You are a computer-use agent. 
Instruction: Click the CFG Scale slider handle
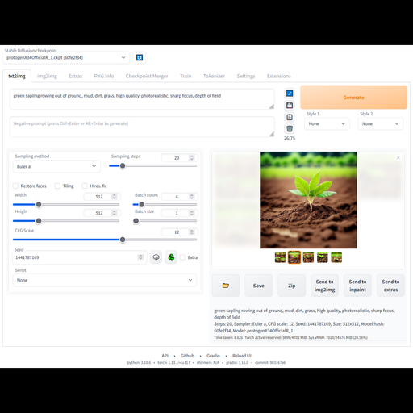123,240
